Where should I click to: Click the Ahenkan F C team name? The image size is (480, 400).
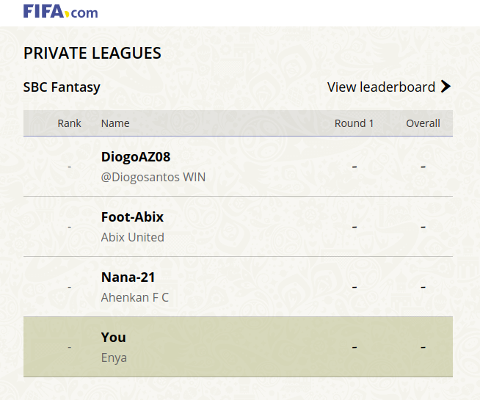[x=134, y=297]
